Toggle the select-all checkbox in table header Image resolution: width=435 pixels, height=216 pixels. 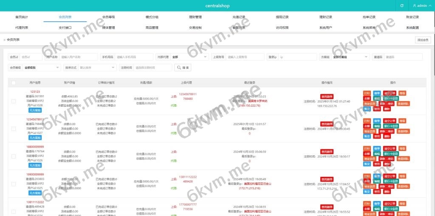[x=14, y=83]
